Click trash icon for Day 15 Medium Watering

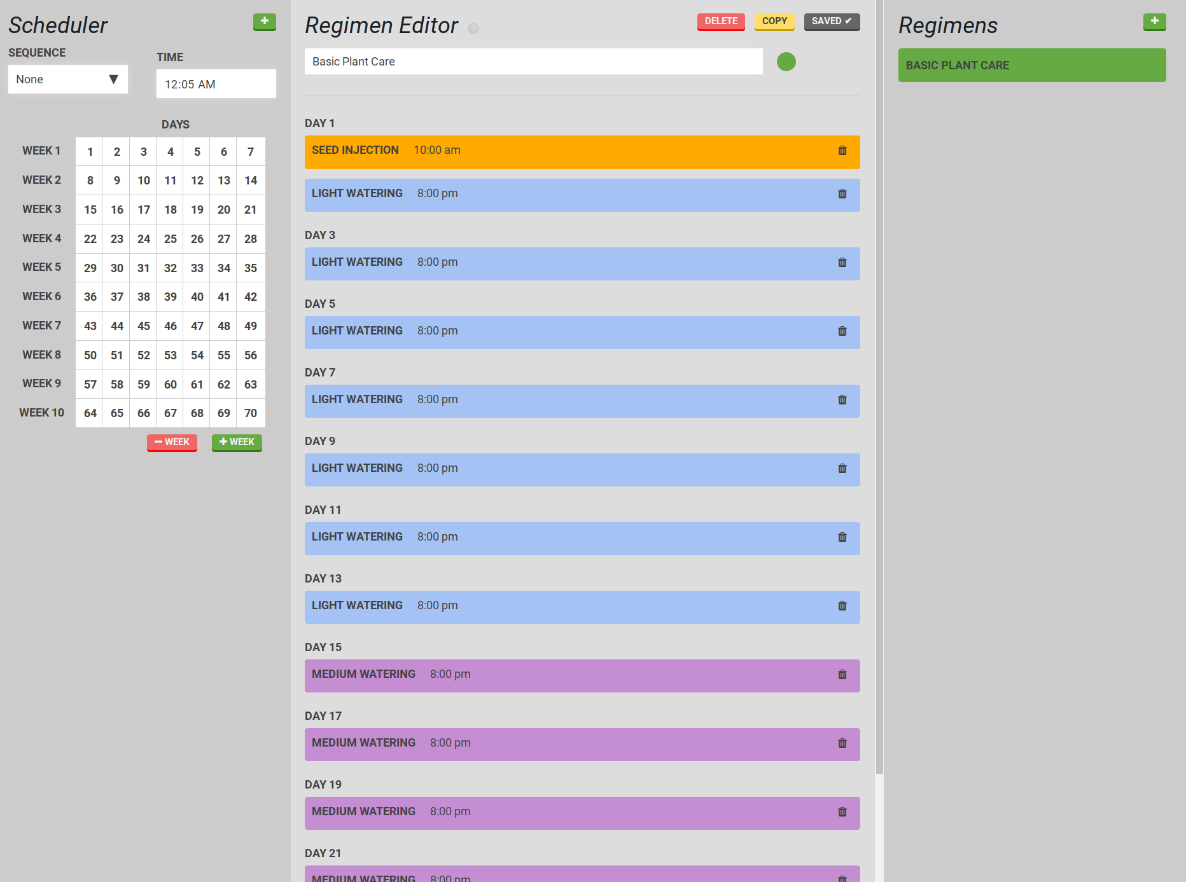point(842,675)
